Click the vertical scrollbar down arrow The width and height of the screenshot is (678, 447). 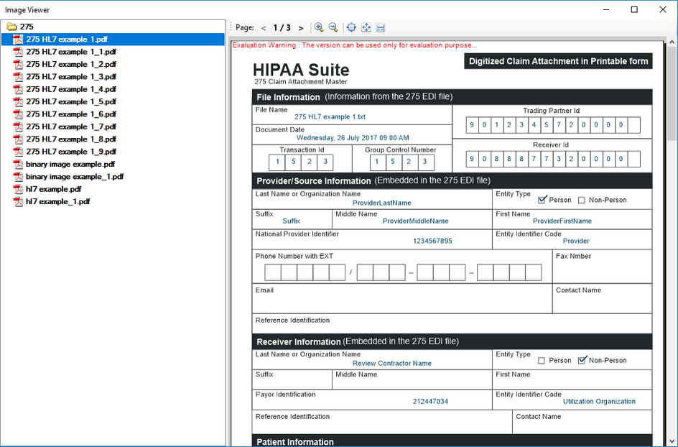(x=672, y=440)
